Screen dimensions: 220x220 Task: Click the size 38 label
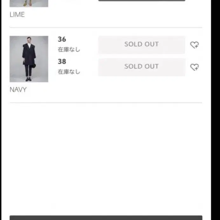pos(62,62)
